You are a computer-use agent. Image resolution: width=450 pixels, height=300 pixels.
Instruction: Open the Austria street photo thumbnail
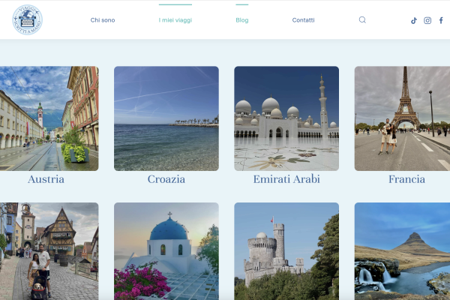(47, 118)
